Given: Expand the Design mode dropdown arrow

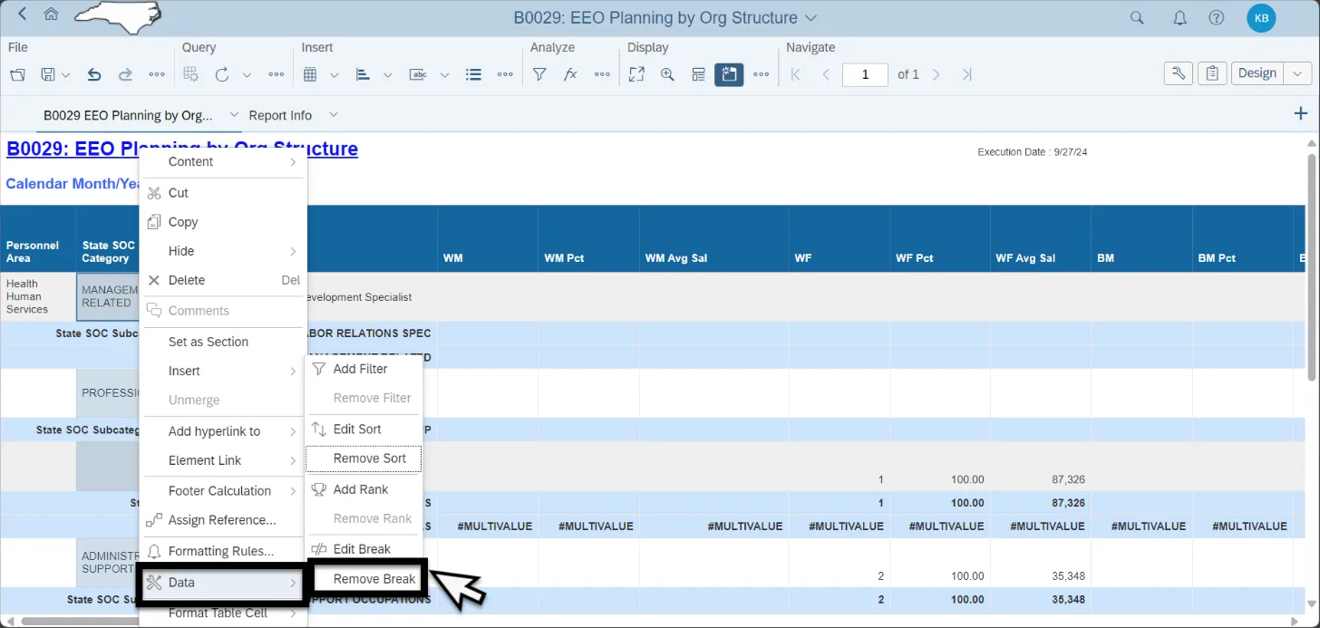Looking at the screenshot, I should tap(1299, 73).
